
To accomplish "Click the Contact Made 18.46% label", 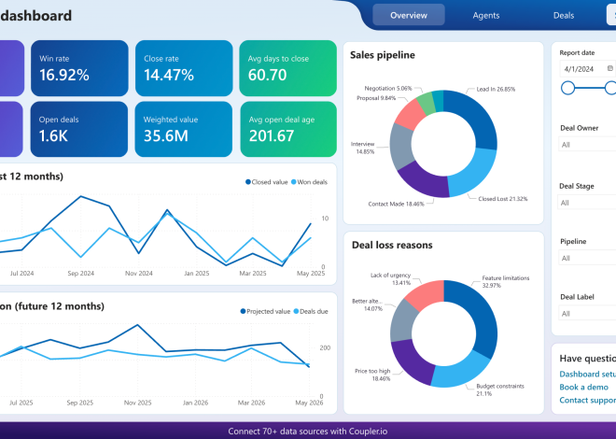I will pos(396,204).
